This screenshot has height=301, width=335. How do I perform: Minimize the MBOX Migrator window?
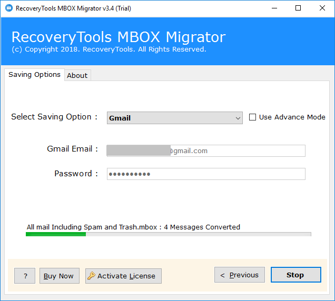[x=274, y=8]
